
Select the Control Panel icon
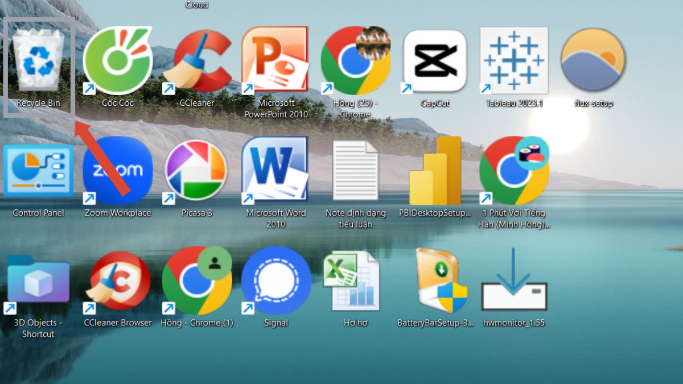(39, 171)
